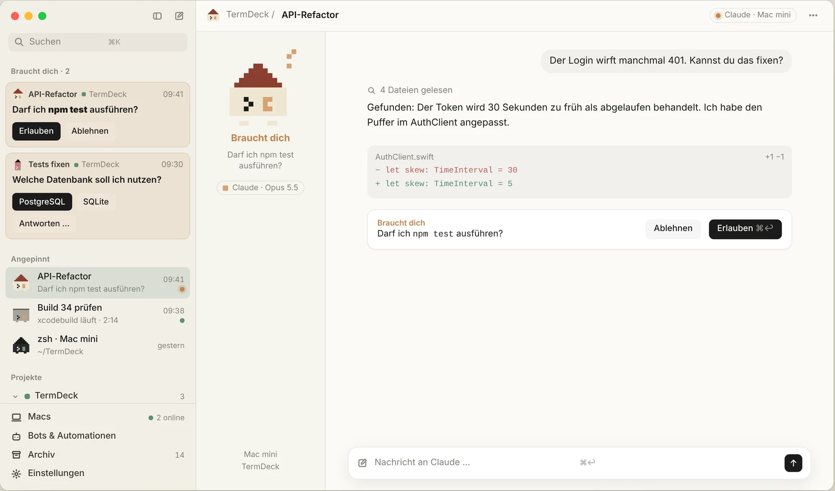
Task: Open the Claude · Opus 5.5 model selector
Action: [260, 188]
